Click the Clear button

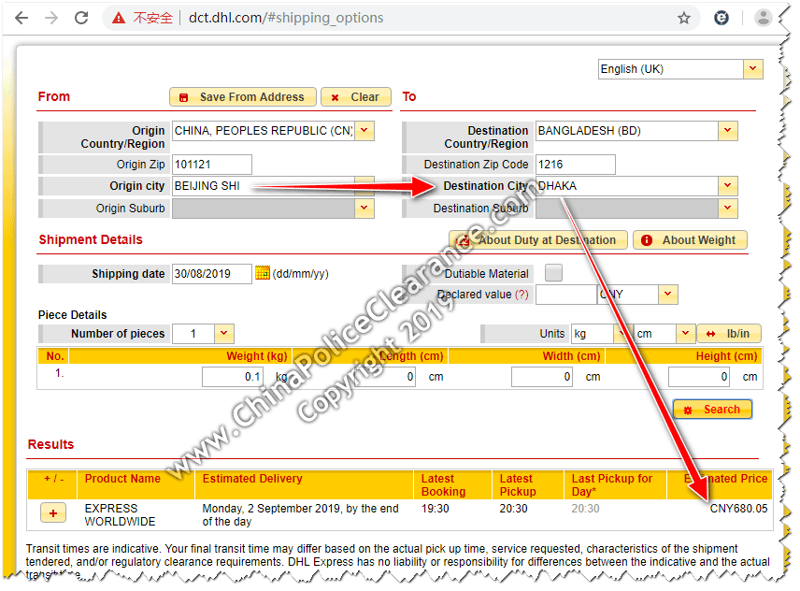click(356, 97)
